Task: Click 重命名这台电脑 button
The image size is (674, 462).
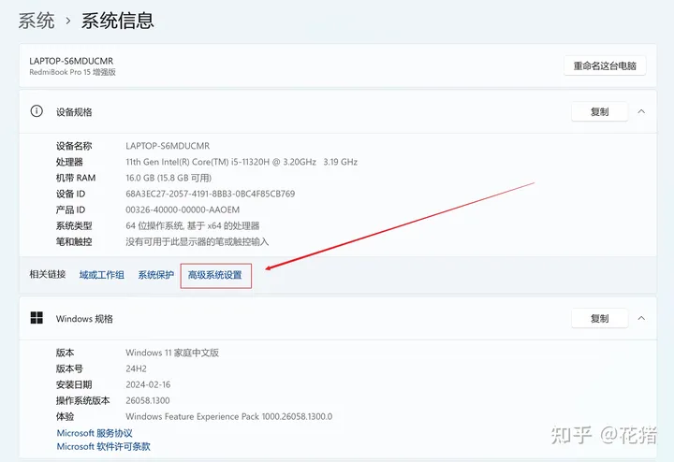Action: coord(605,65)
